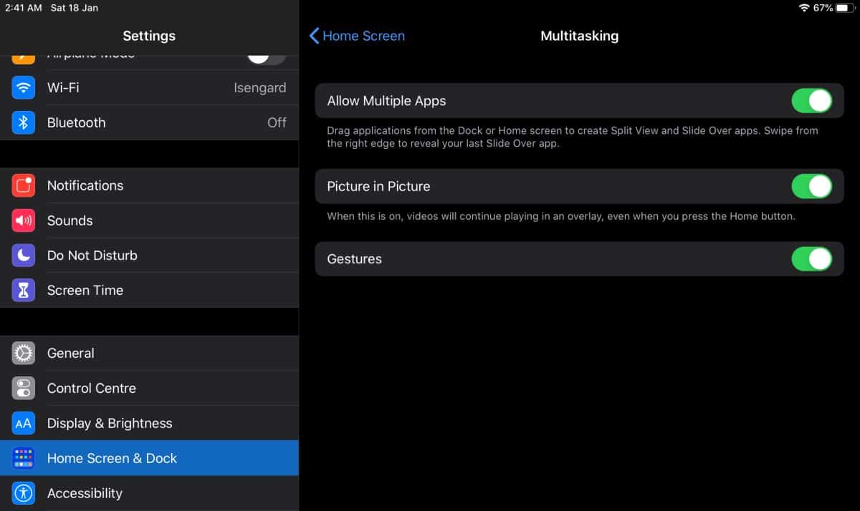Open the General gear icon

click(24, 354)
